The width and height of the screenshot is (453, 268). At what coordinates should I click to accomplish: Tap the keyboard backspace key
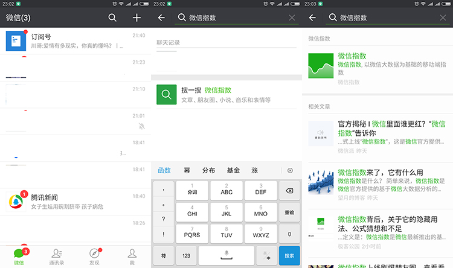pos(289,191)
